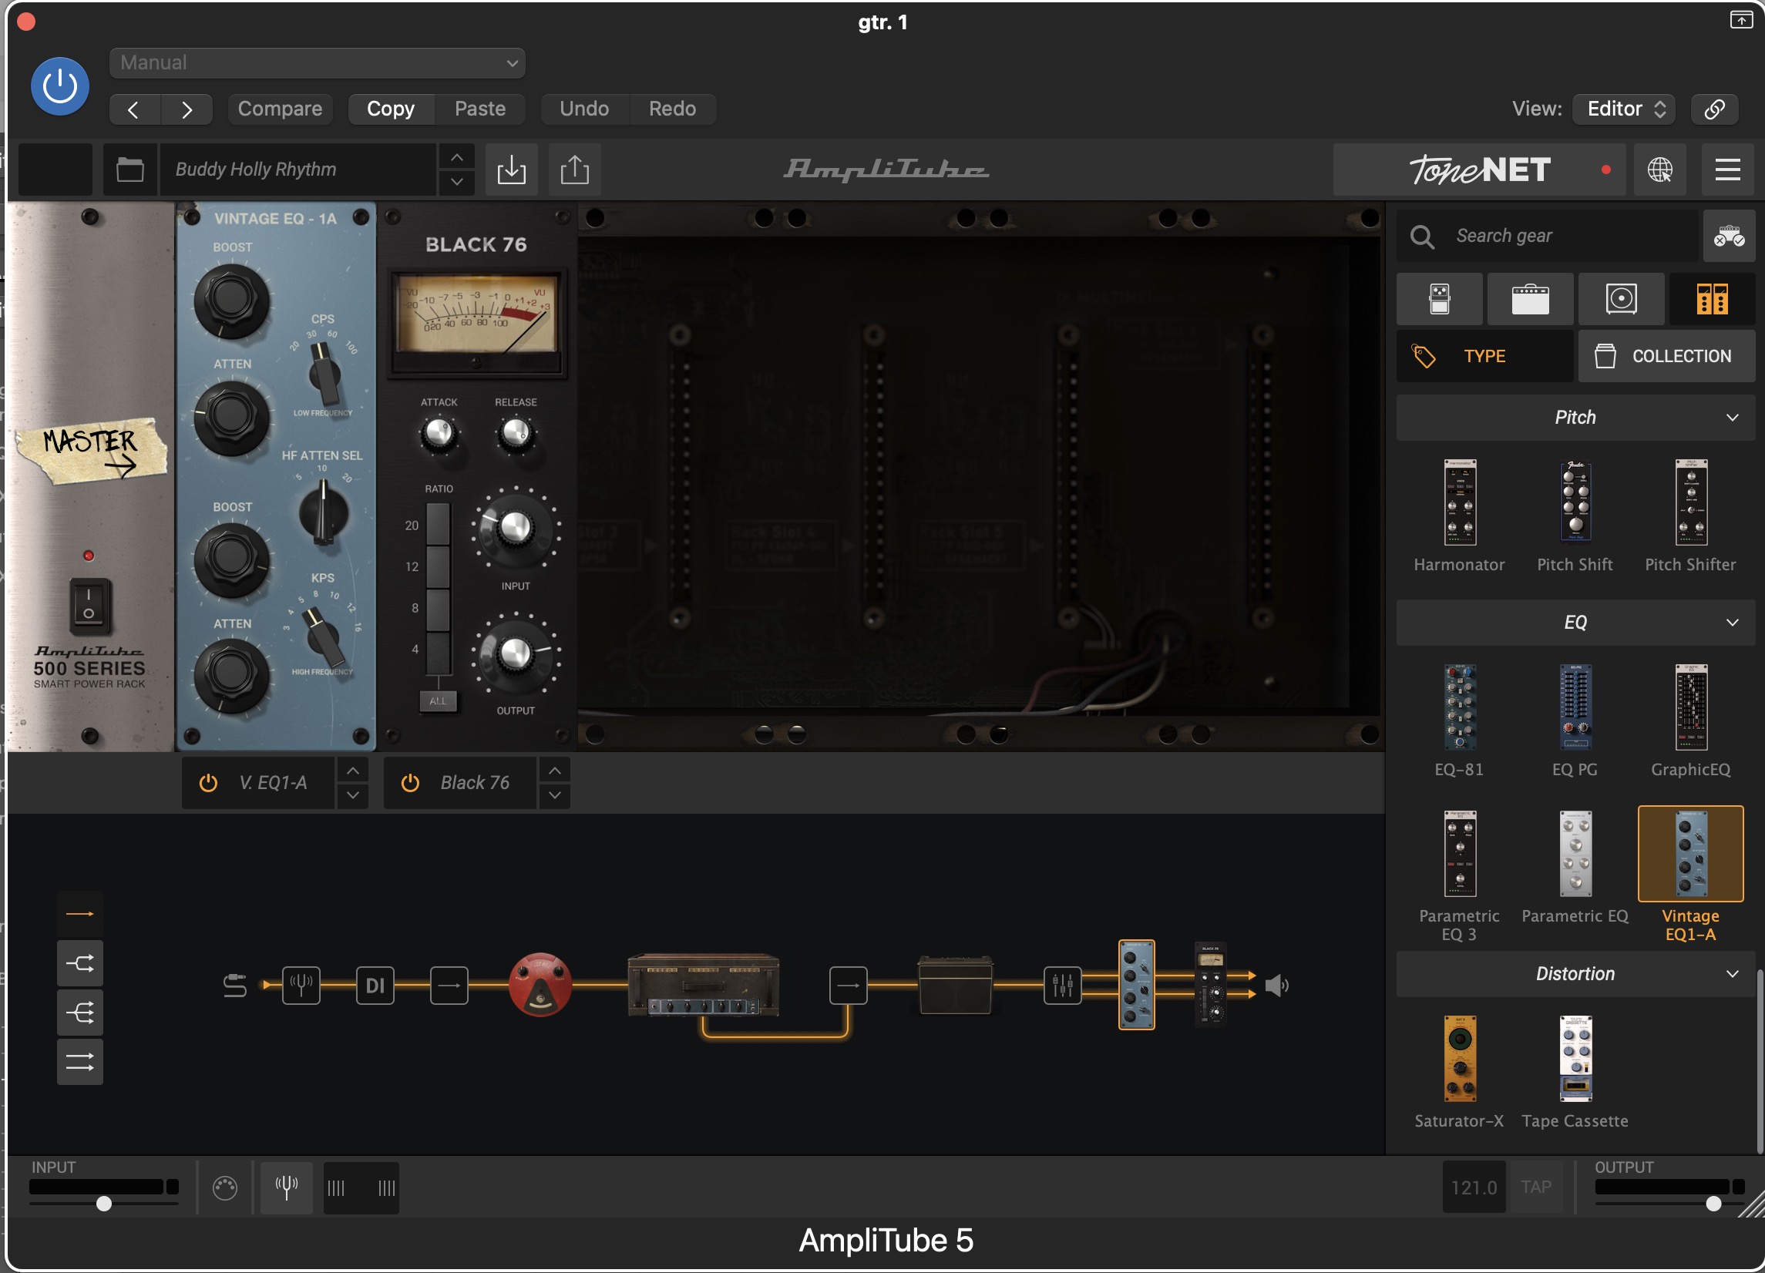
Task: Move Black 76 down with chevron
Action: coord(554,795)
